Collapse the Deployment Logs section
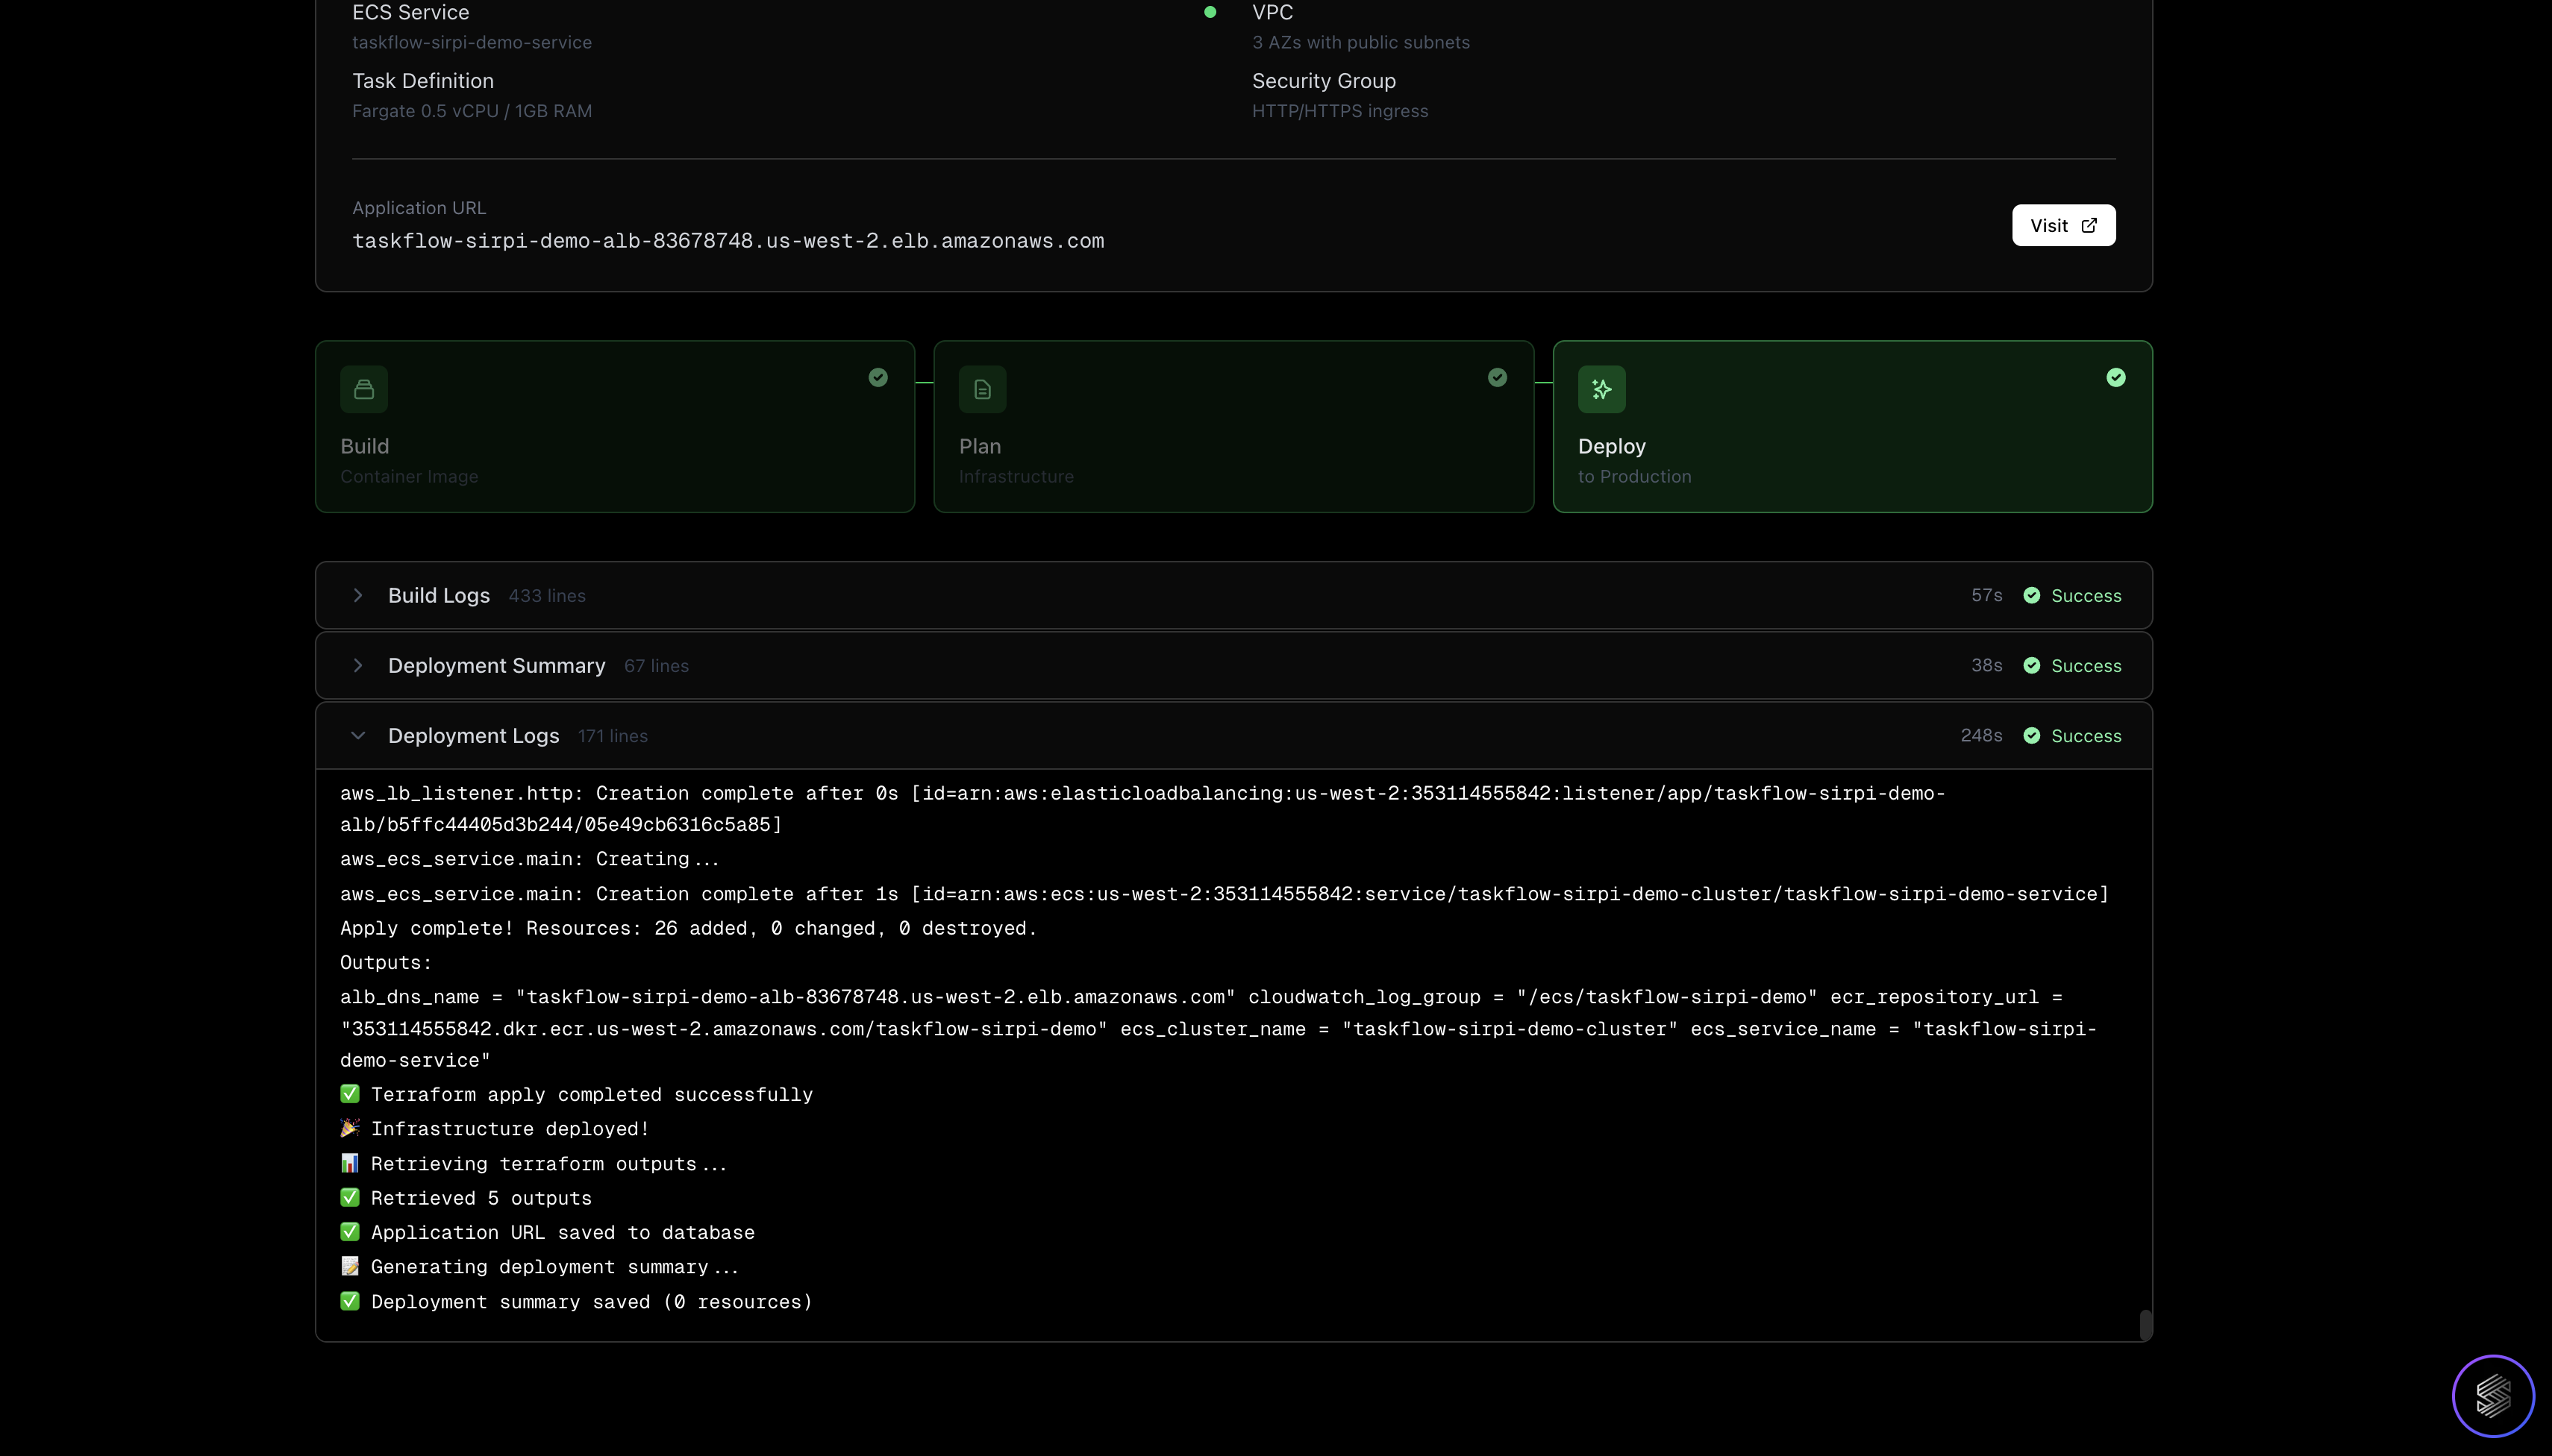Viewport: 2552px width, 1456px height. click(357, 735)
